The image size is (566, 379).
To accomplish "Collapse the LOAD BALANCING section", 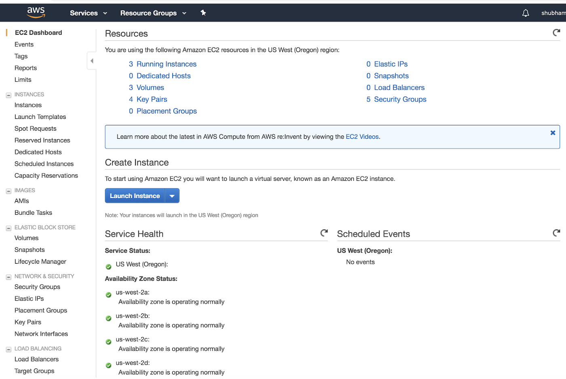I will (x=8, y=349).
